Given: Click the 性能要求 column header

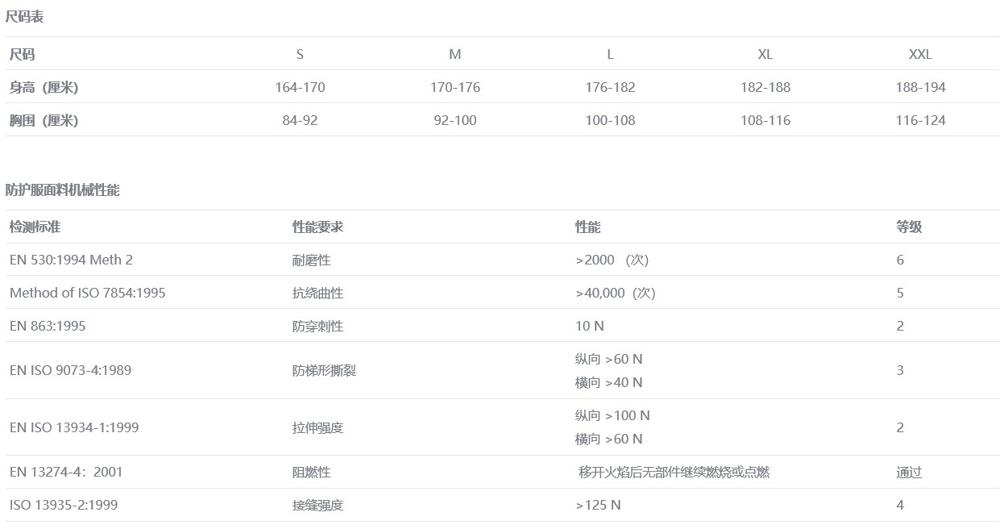Looking at the screenshot, I should tap(317, 227).
